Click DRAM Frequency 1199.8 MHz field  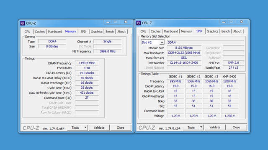[x=87, y=63]
